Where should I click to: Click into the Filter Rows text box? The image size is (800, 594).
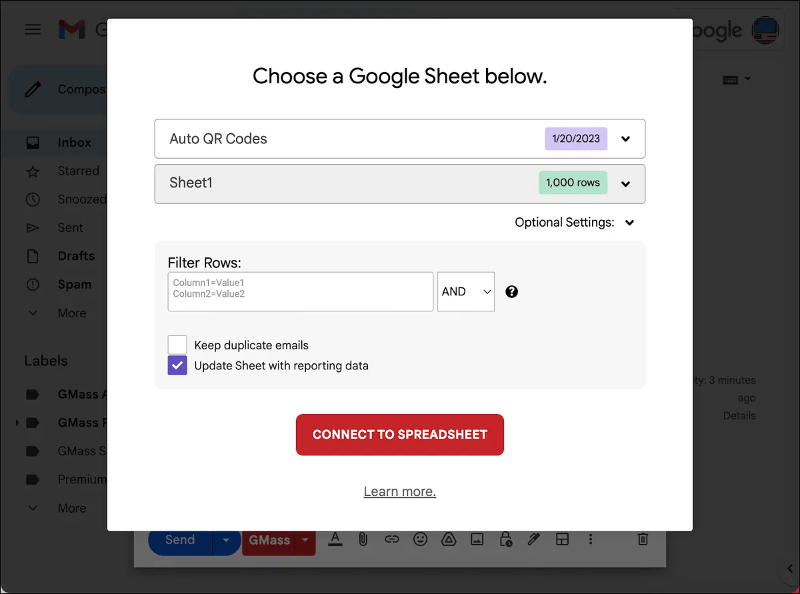point(301,291)
